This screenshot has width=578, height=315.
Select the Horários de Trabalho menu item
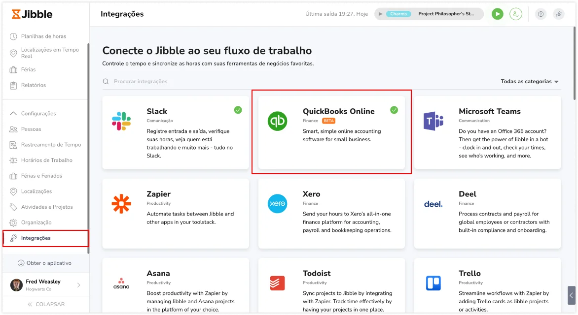[x=46, y=160]
